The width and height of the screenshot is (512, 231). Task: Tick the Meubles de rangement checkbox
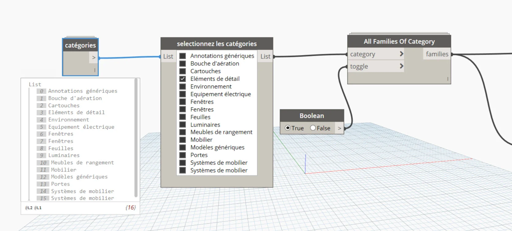point(183,132)
